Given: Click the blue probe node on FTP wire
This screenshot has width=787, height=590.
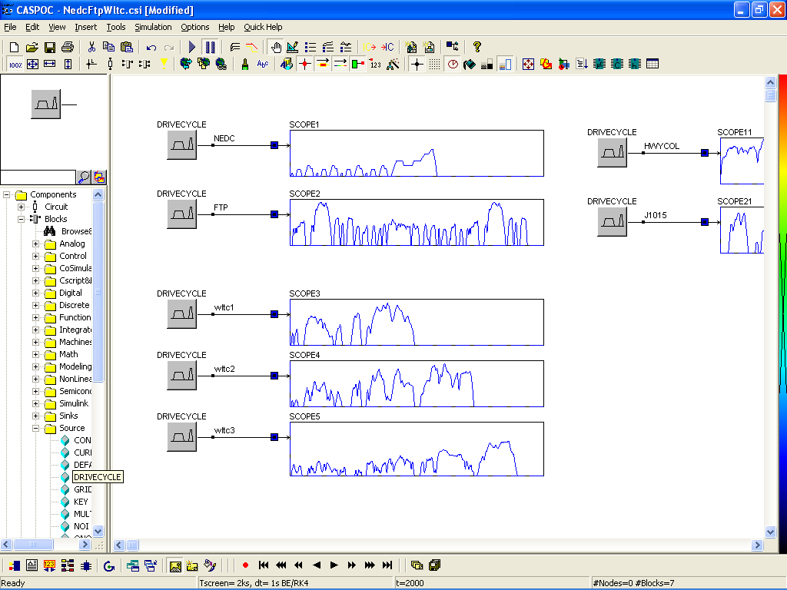Looking at the screenshot, I should pyautogui.click(x=274, y=214).
